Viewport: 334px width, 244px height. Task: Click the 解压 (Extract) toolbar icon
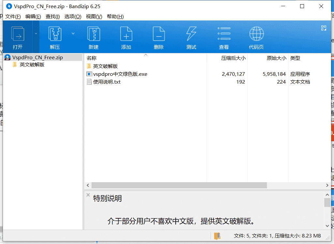pos(55,34)
